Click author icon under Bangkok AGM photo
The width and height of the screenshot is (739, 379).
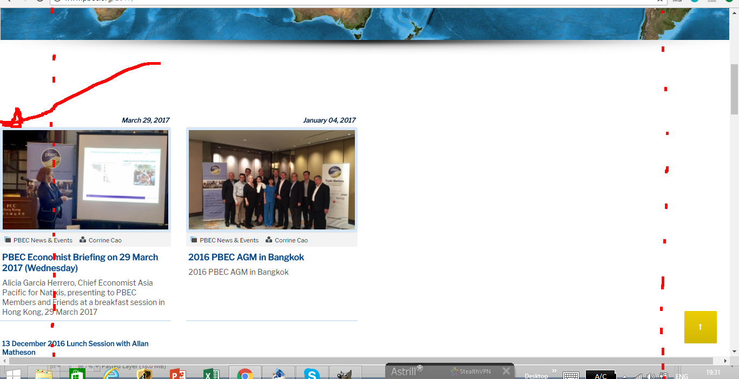coord(269,240)
